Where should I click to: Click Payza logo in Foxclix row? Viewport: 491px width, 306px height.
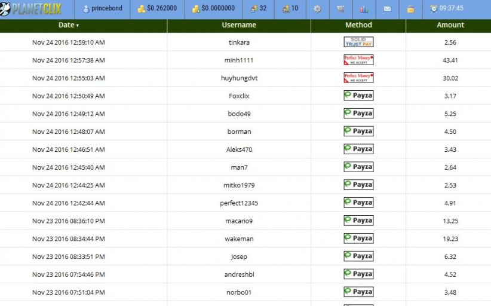click(x=358, y=96)
